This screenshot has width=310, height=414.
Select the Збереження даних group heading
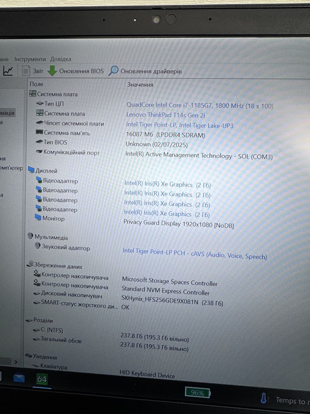pyautogui.click(x=58, y=266)
